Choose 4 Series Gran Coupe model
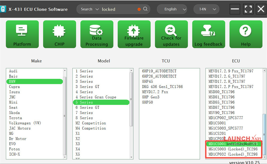267x164 pixels. tap(96, 97)
